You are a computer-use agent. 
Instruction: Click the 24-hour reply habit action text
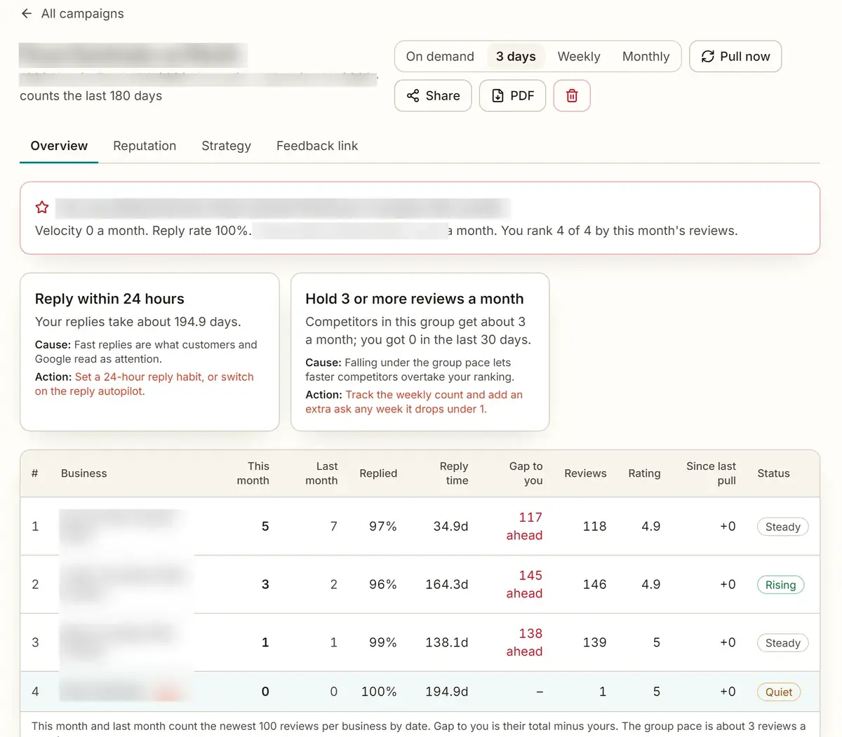(x=145, y=384)
